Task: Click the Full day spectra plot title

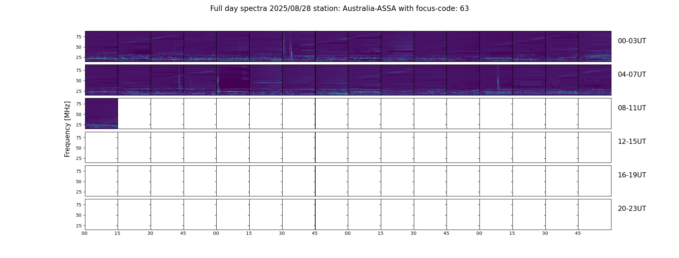Action: (x=339, y=9)
